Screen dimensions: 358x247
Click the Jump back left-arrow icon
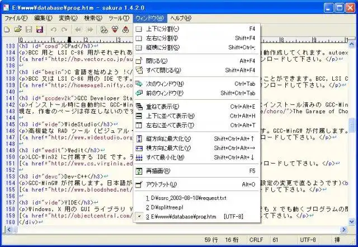[x=78, y=30]
